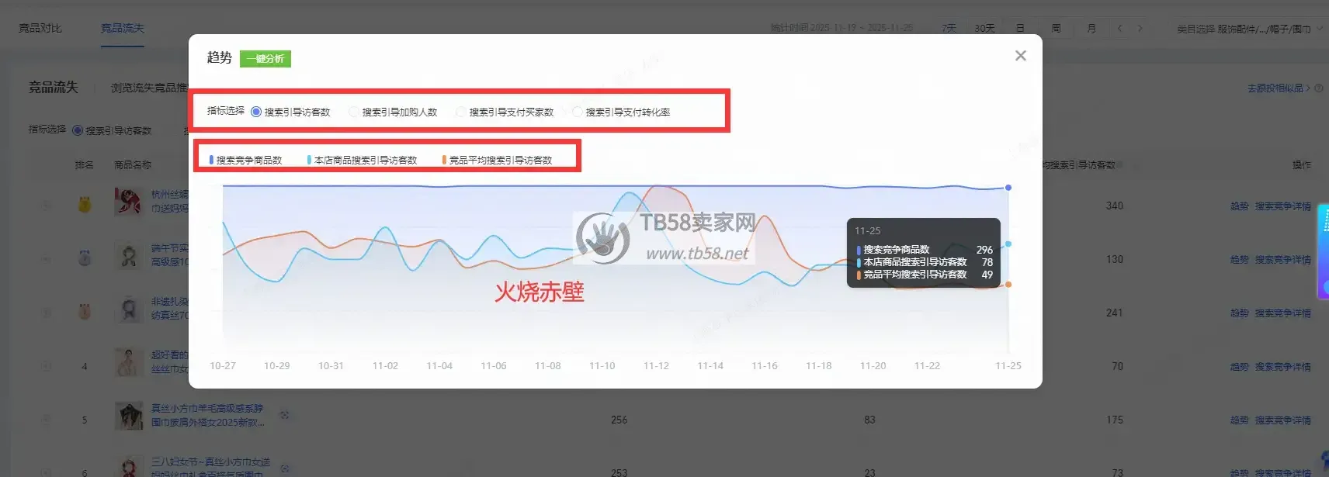Open product link 三八妇女节~真丝小方巾女送
1329x477 pixels.
(210, 468)
